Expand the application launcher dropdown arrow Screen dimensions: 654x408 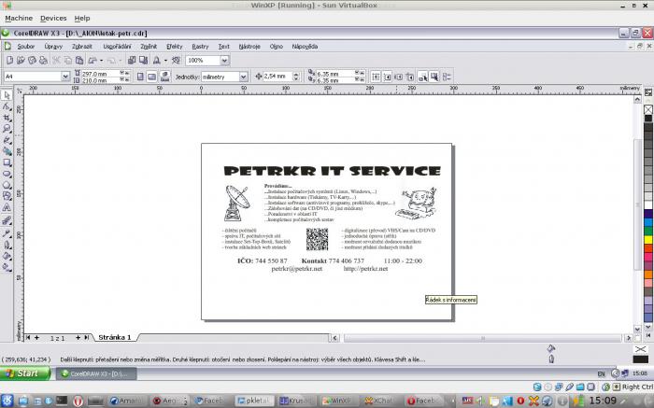tap(165, 61)
